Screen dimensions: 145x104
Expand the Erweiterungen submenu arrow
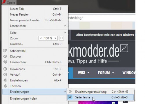(x=65, y=92)
